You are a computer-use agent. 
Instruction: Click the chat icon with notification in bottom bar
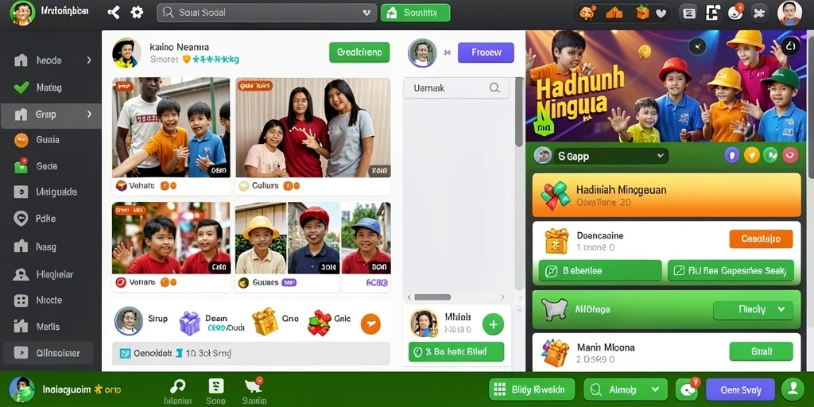click(688, 390)
